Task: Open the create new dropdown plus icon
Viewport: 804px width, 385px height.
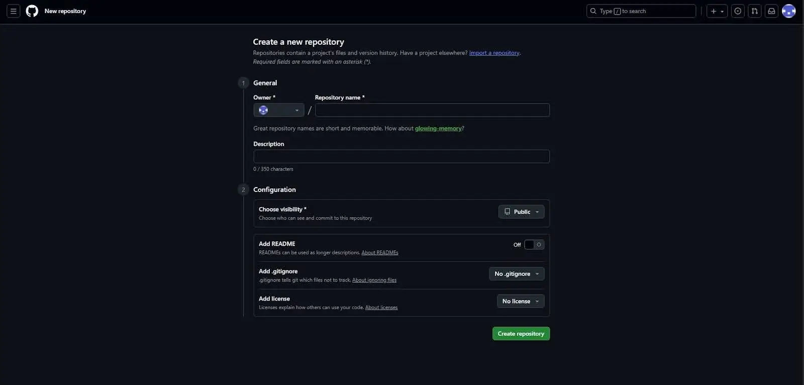Action: (x=717, y=11)
